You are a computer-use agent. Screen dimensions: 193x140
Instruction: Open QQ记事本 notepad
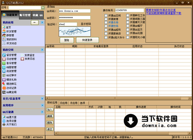click(x=9, y=75)
